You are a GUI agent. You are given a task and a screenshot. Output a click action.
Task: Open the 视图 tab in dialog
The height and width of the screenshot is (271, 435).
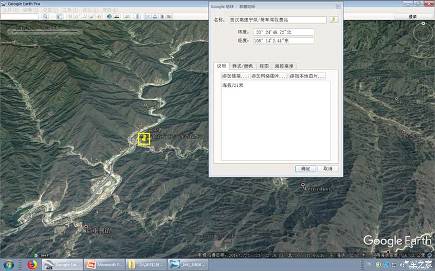pos(264,66)
